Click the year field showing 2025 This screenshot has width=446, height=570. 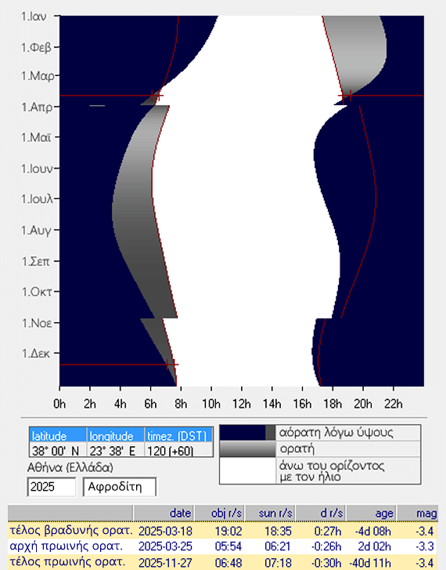point(52,487)
